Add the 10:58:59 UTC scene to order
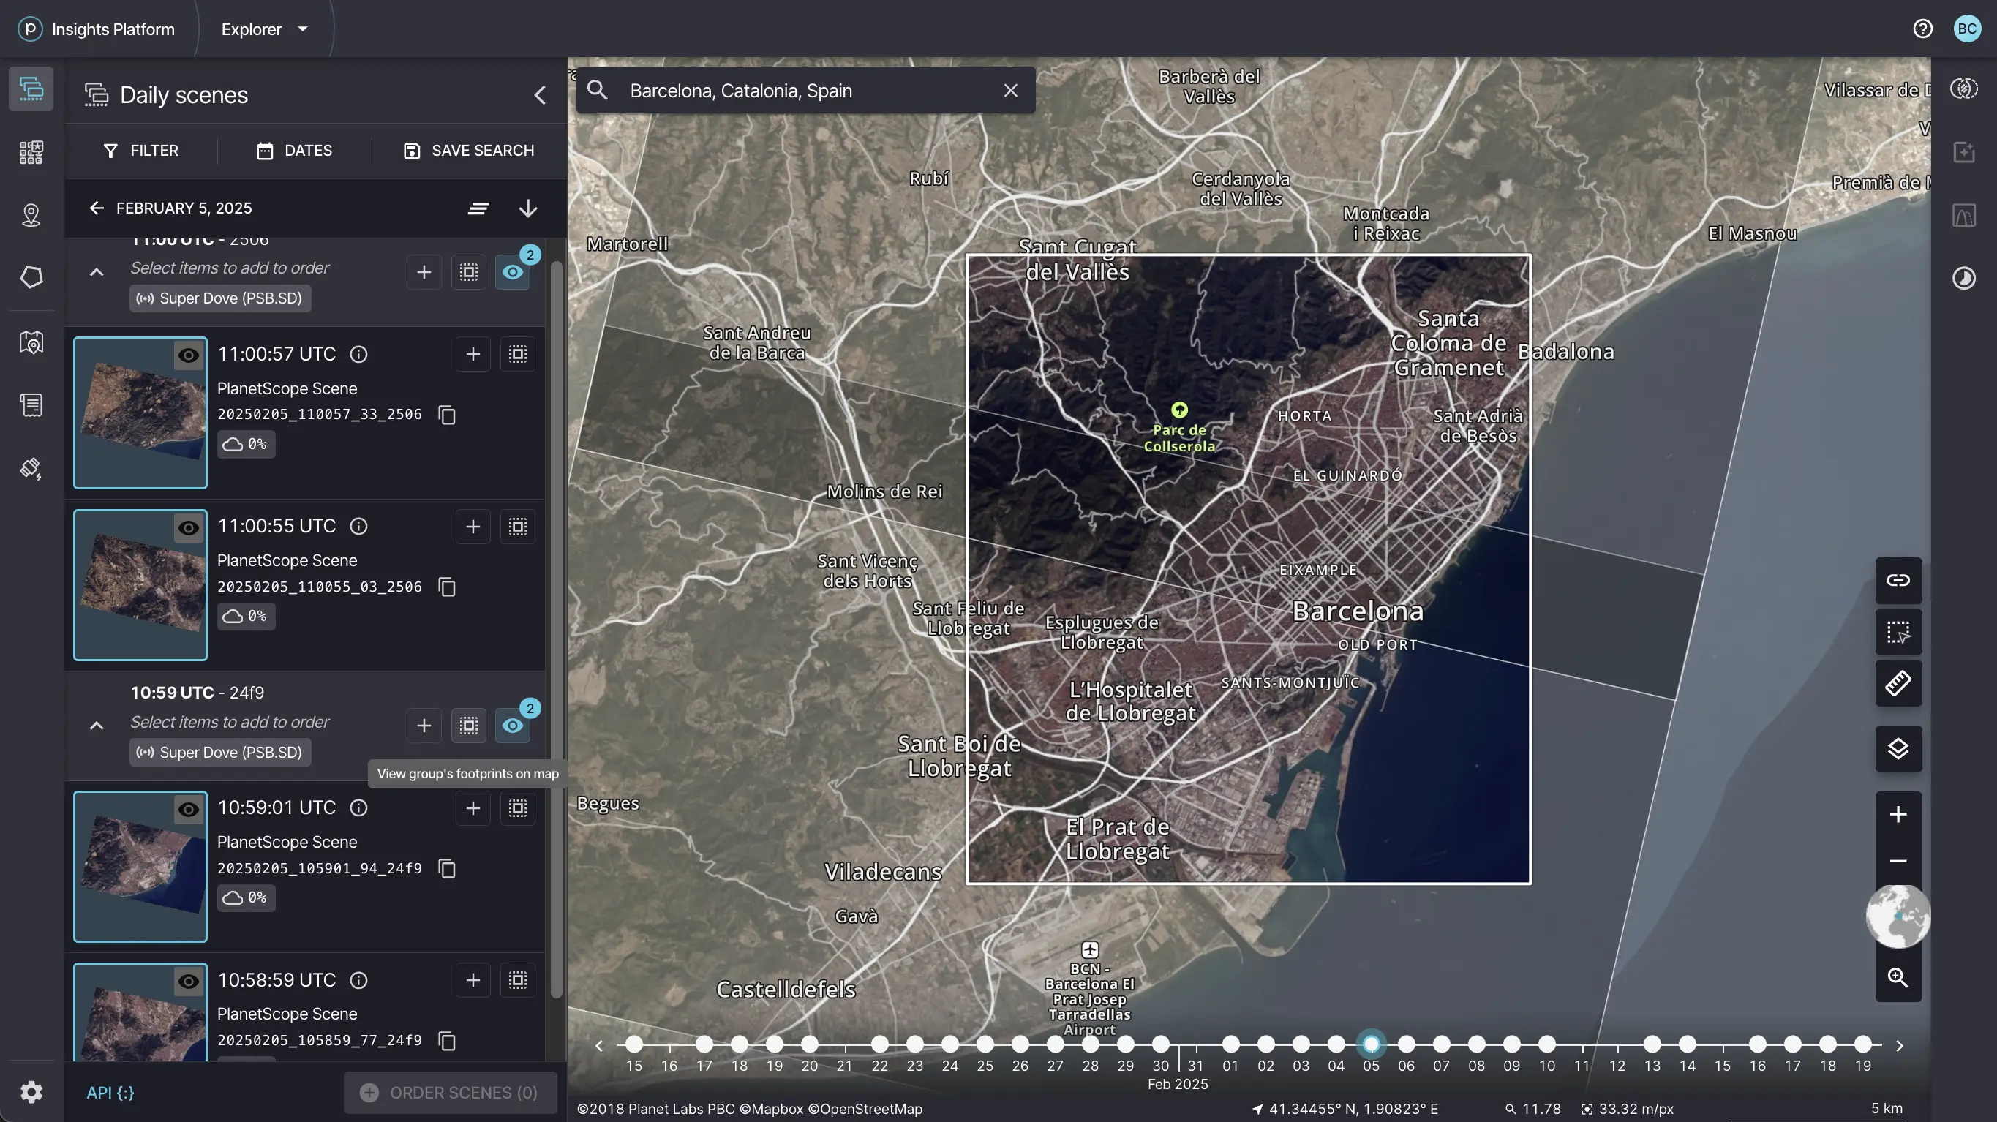Image resolution: width=1997 pixels, height=1122 pixels. pyautogui.click(x=473, y=980)
